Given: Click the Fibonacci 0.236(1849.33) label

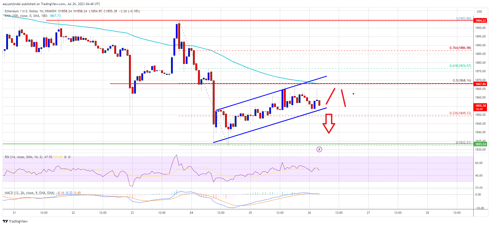Looking at the screenshot, I should [x=460, y=113].
